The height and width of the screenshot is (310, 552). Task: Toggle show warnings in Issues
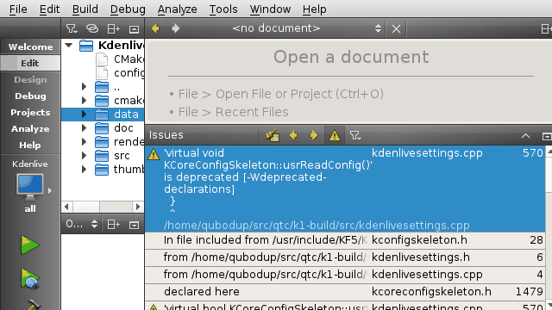[x=335, y=135]
